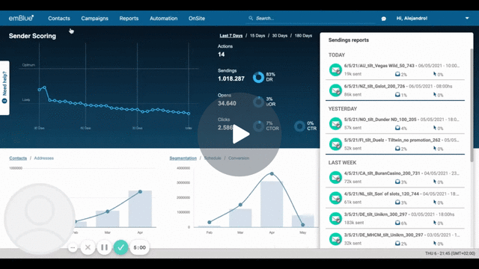Open the Contacts menu
Viewport: 479px width, 269px height.
59,18
